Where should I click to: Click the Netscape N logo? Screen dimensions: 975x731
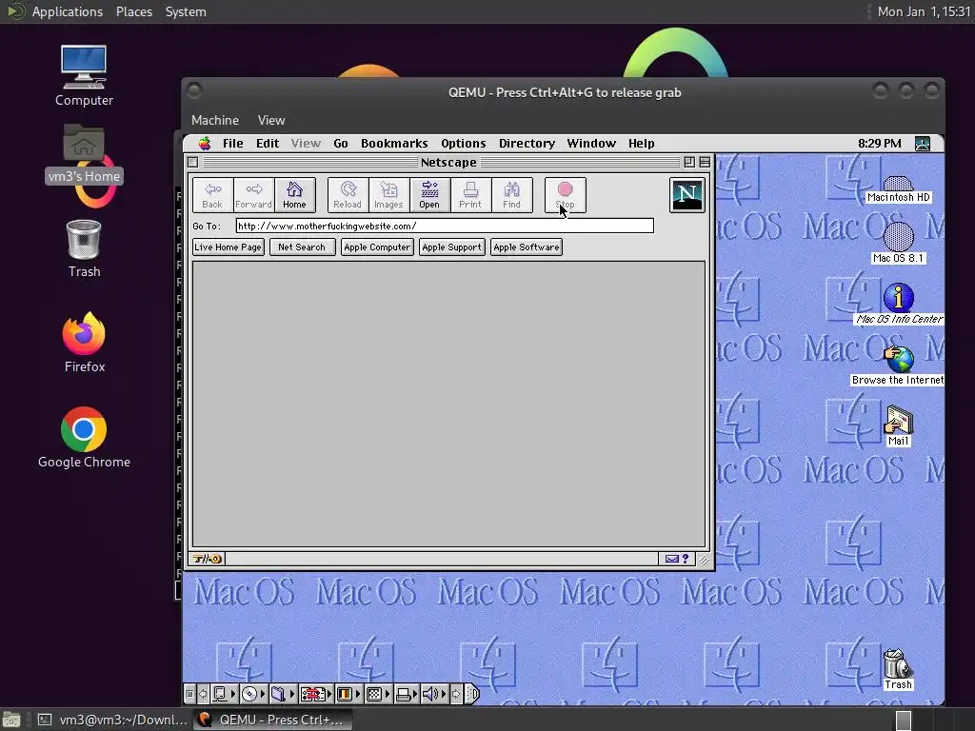point(687,195)
